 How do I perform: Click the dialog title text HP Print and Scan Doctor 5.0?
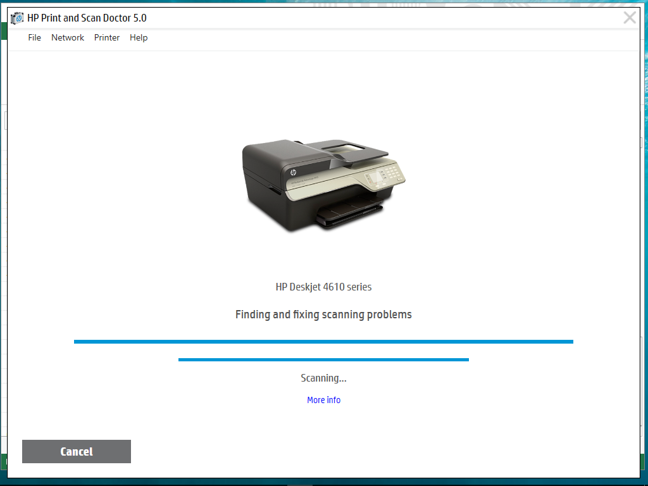(x=85, y=18)
